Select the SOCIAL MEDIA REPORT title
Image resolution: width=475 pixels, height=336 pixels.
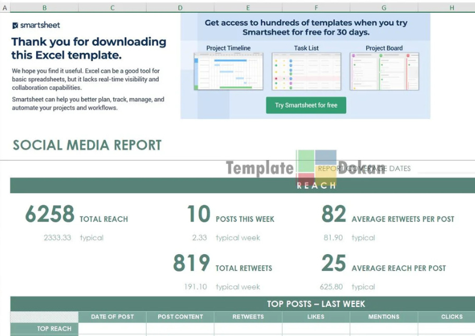click(x=87, y=145)
